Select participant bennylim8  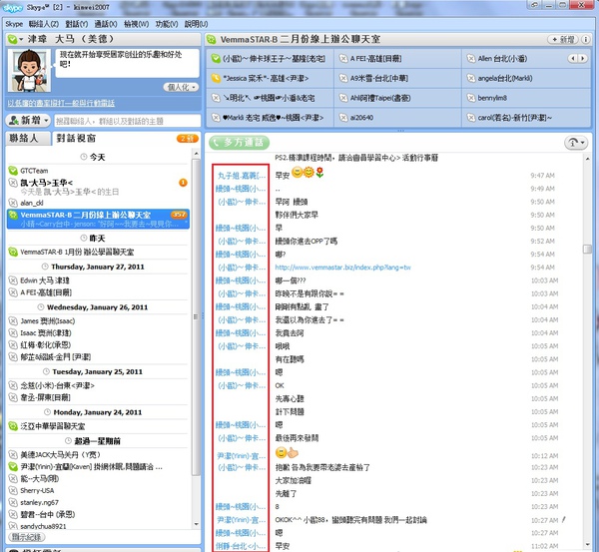click(526, 98)
